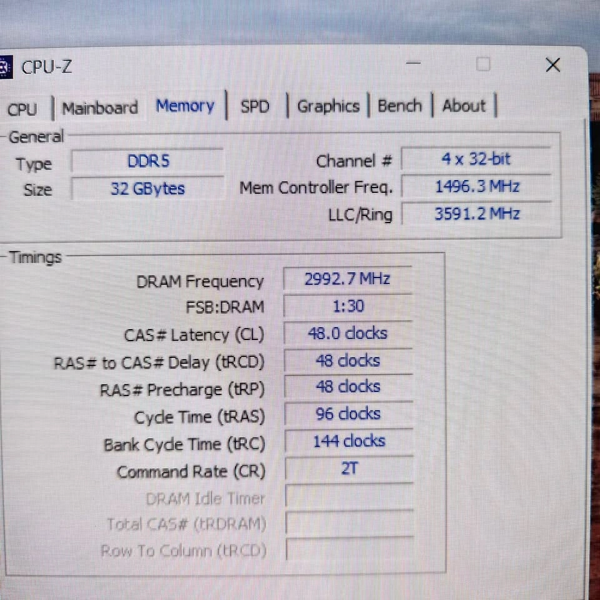Click the empty Total CAS# (tRDRAM) field

350,522
